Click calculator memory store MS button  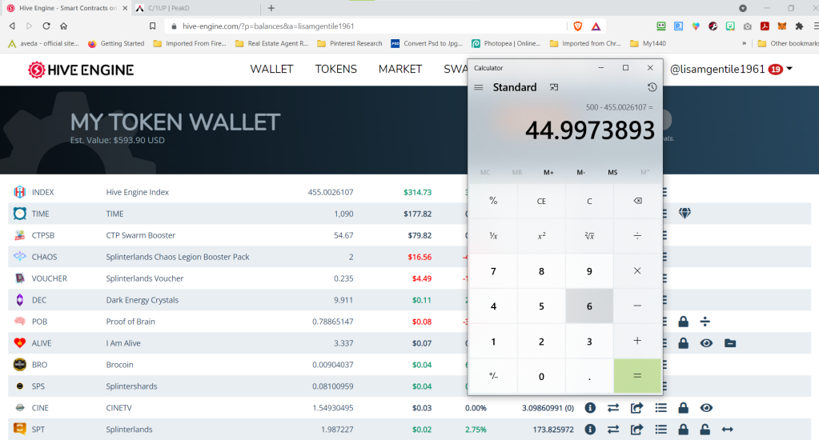[612, 172]
